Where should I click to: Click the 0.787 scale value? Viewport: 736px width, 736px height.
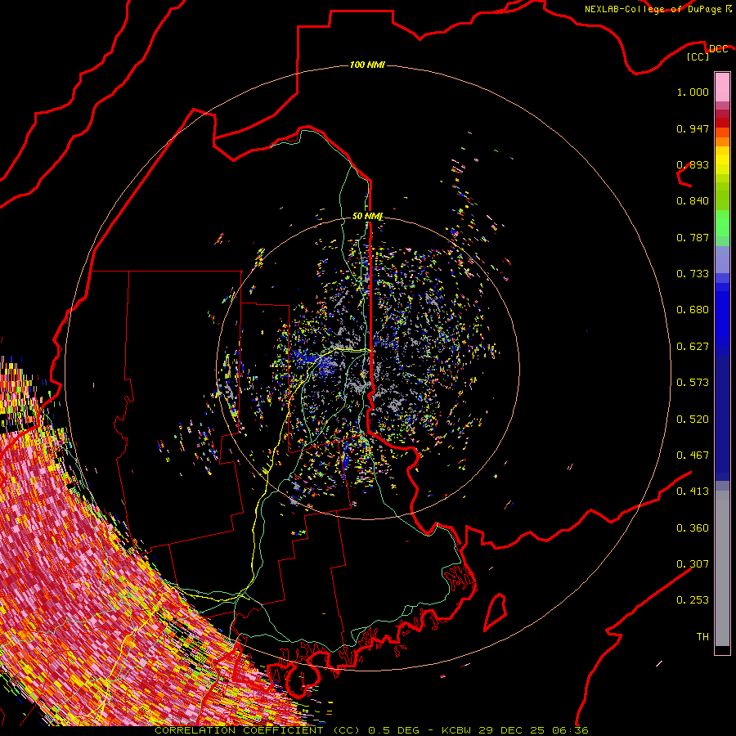[693, 237]
